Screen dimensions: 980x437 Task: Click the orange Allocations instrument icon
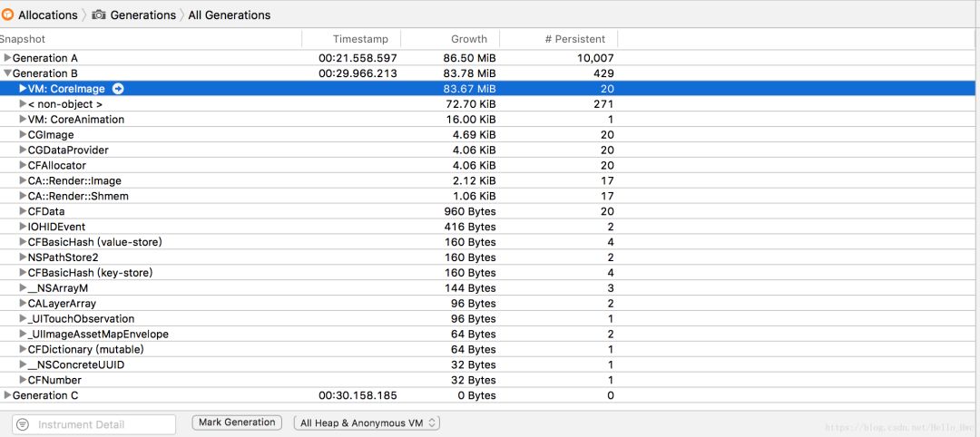click(7, 15)
